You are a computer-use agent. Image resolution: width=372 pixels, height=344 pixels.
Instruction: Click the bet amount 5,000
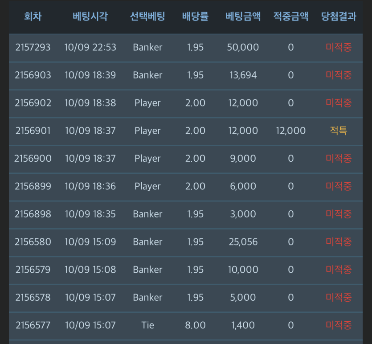tap(243, 297)
